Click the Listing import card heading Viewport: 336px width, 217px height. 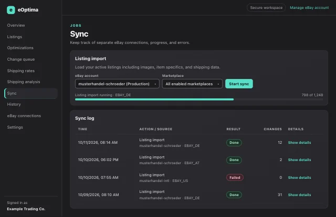pyautogui.click(x=91, y=59)
